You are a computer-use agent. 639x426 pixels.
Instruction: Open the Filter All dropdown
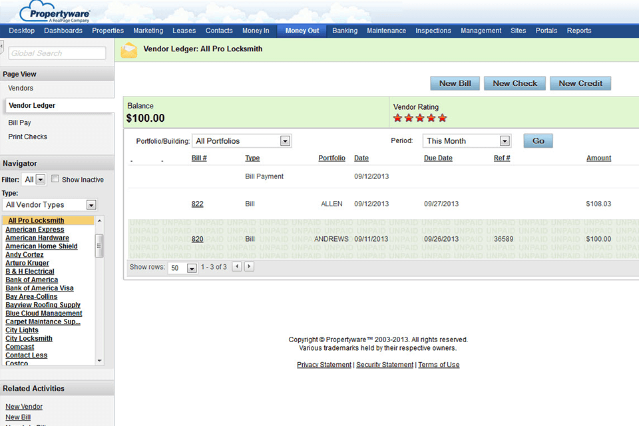click(34, 179)
